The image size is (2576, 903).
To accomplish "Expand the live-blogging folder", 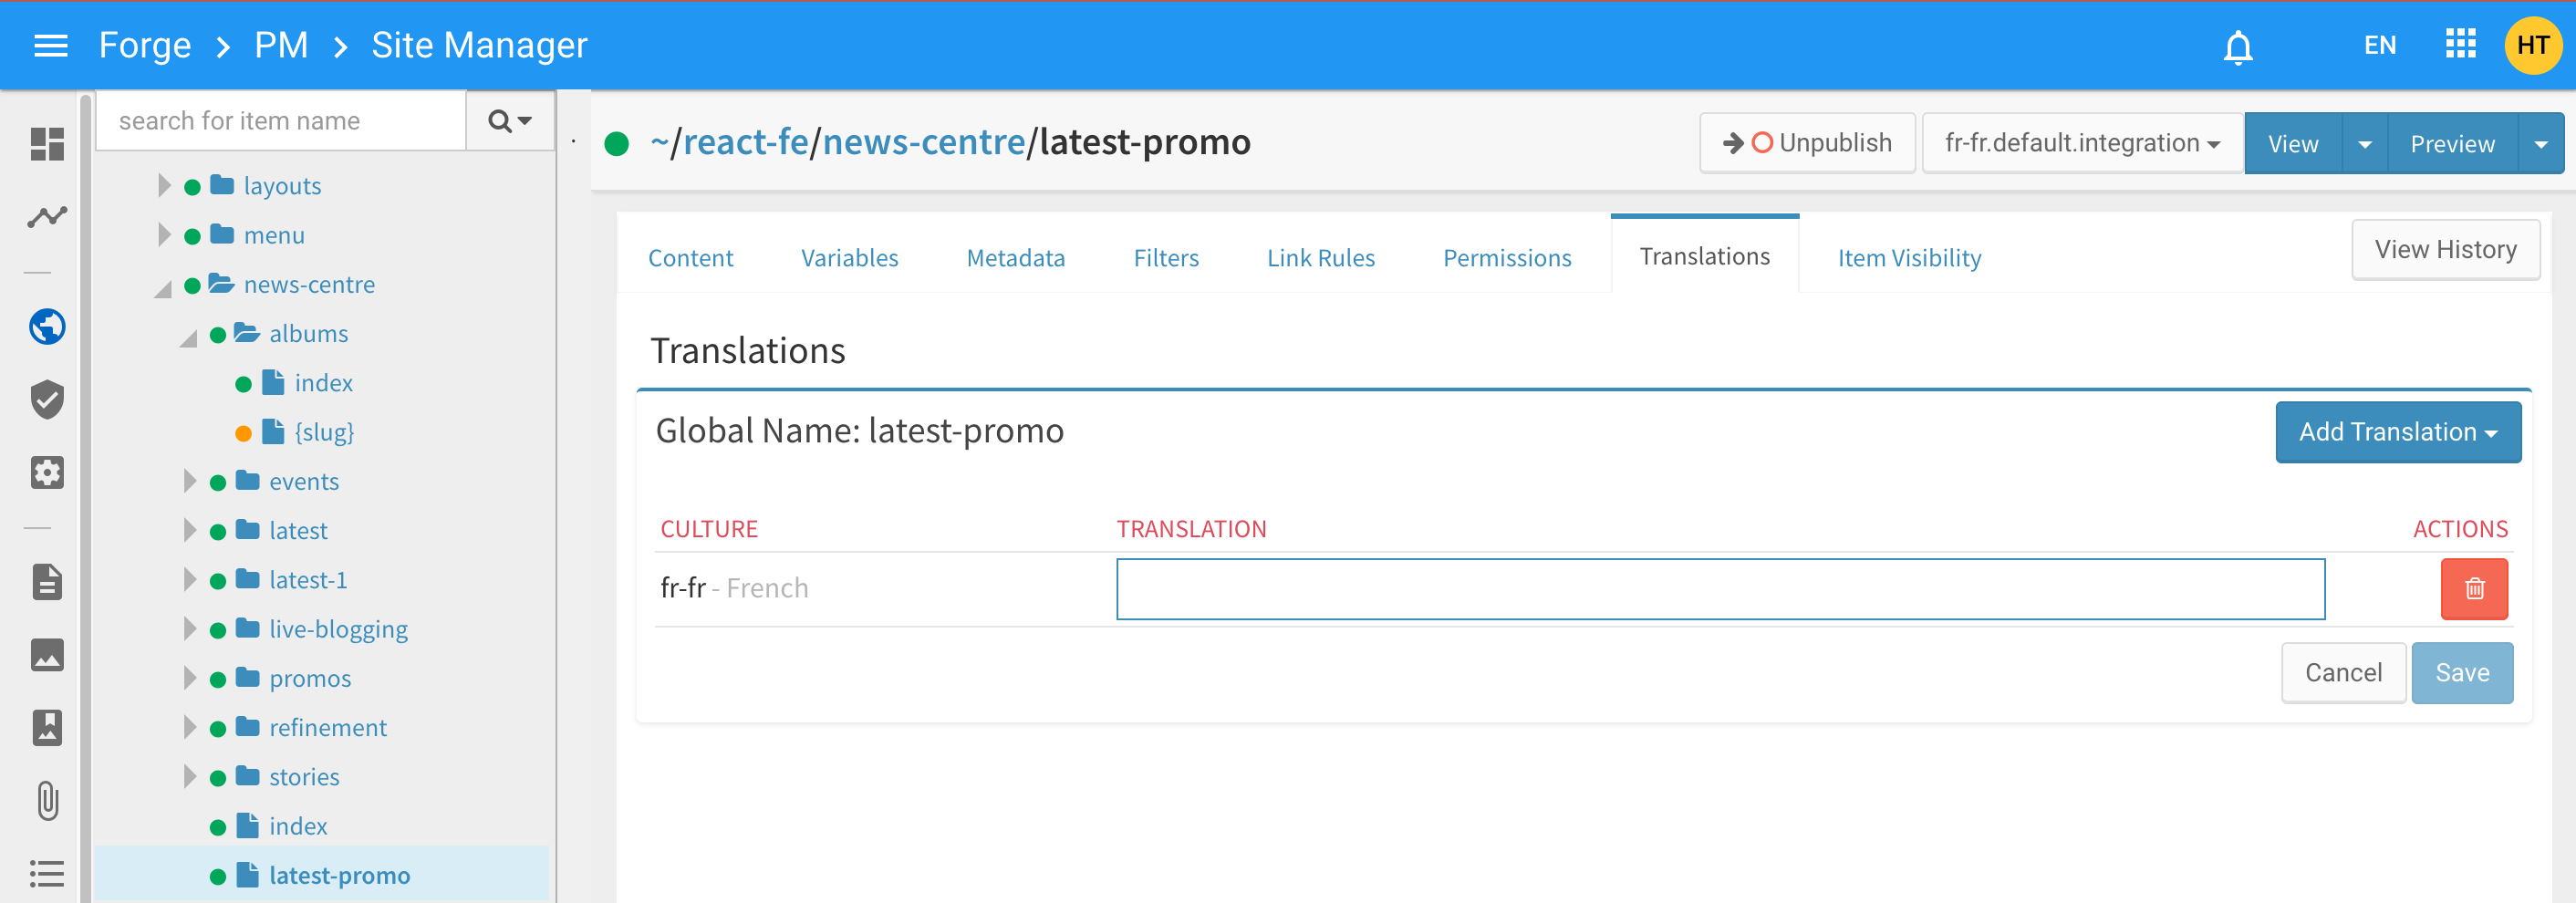I will 190,628.
